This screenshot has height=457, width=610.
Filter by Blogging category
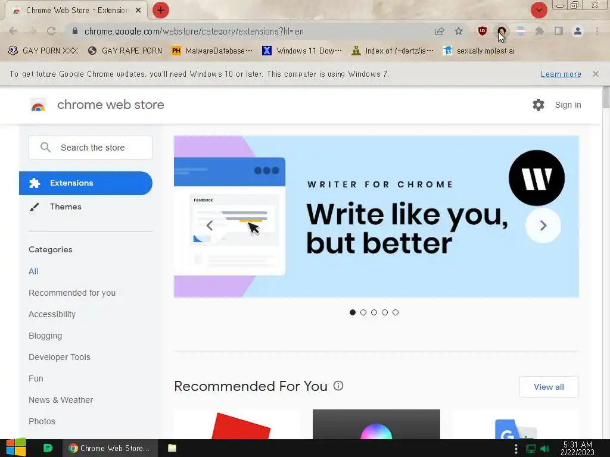[x=45, y=336]
